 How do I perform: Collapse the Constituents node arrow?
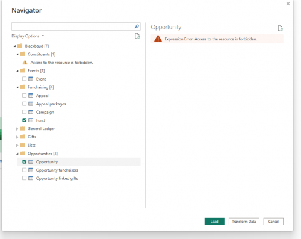17,55
